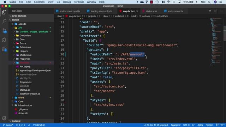The image size is (226, 127).
Task: Expand the Open Editors section
Action: (31, 16)
